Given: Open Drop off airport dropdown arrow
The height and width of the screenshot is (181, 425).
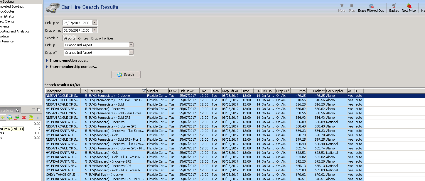Looking at the screenshot, I should coord(131,53).
